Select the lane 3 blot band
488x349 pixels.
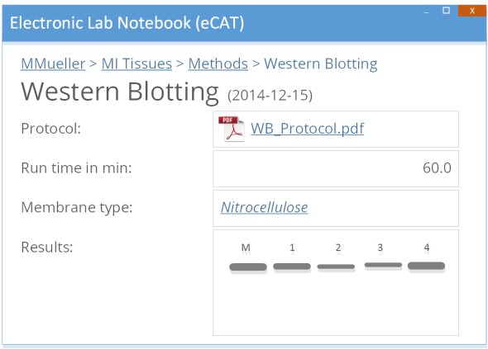click(x=383, y=265)
